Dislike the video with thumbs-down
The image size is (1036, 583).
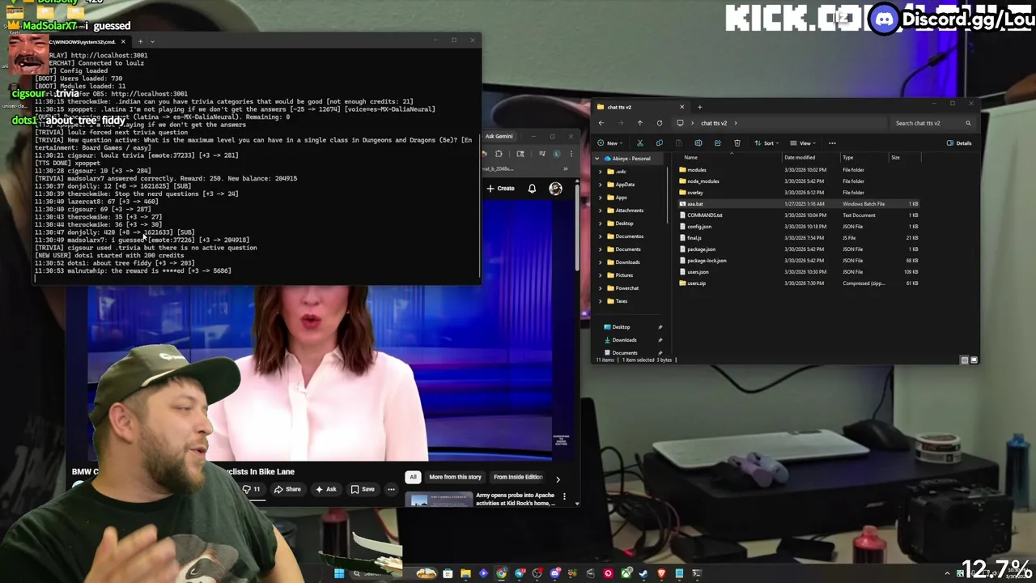point(251,489)
